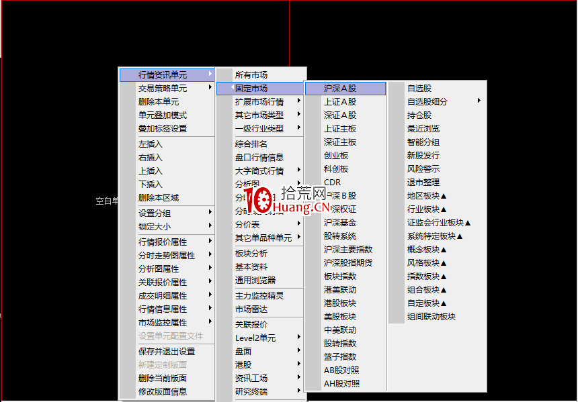Select 持仓股 entry
The height and width of the screenshot is (402, 578).
point(437,115)
